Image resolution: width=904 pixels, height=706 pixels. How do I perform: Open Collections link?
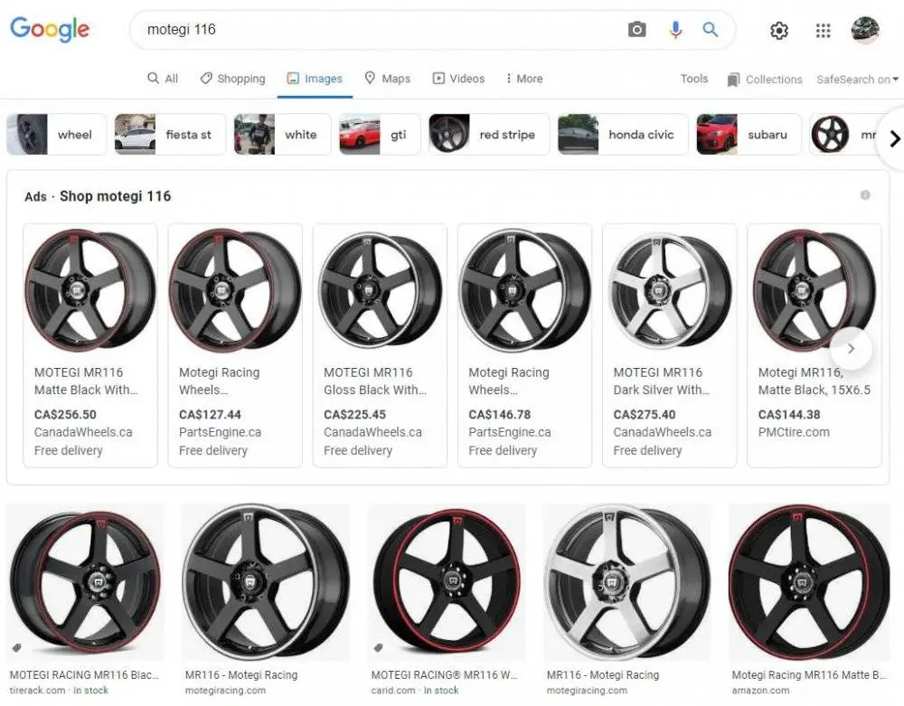click(x=765, y=80)
